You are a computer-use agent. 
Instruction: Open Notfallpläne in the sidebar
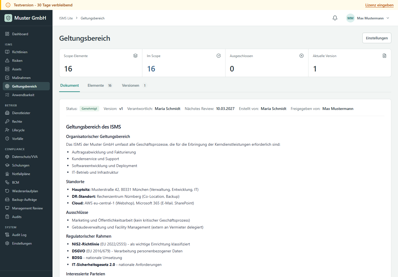(x=26, y=174)
